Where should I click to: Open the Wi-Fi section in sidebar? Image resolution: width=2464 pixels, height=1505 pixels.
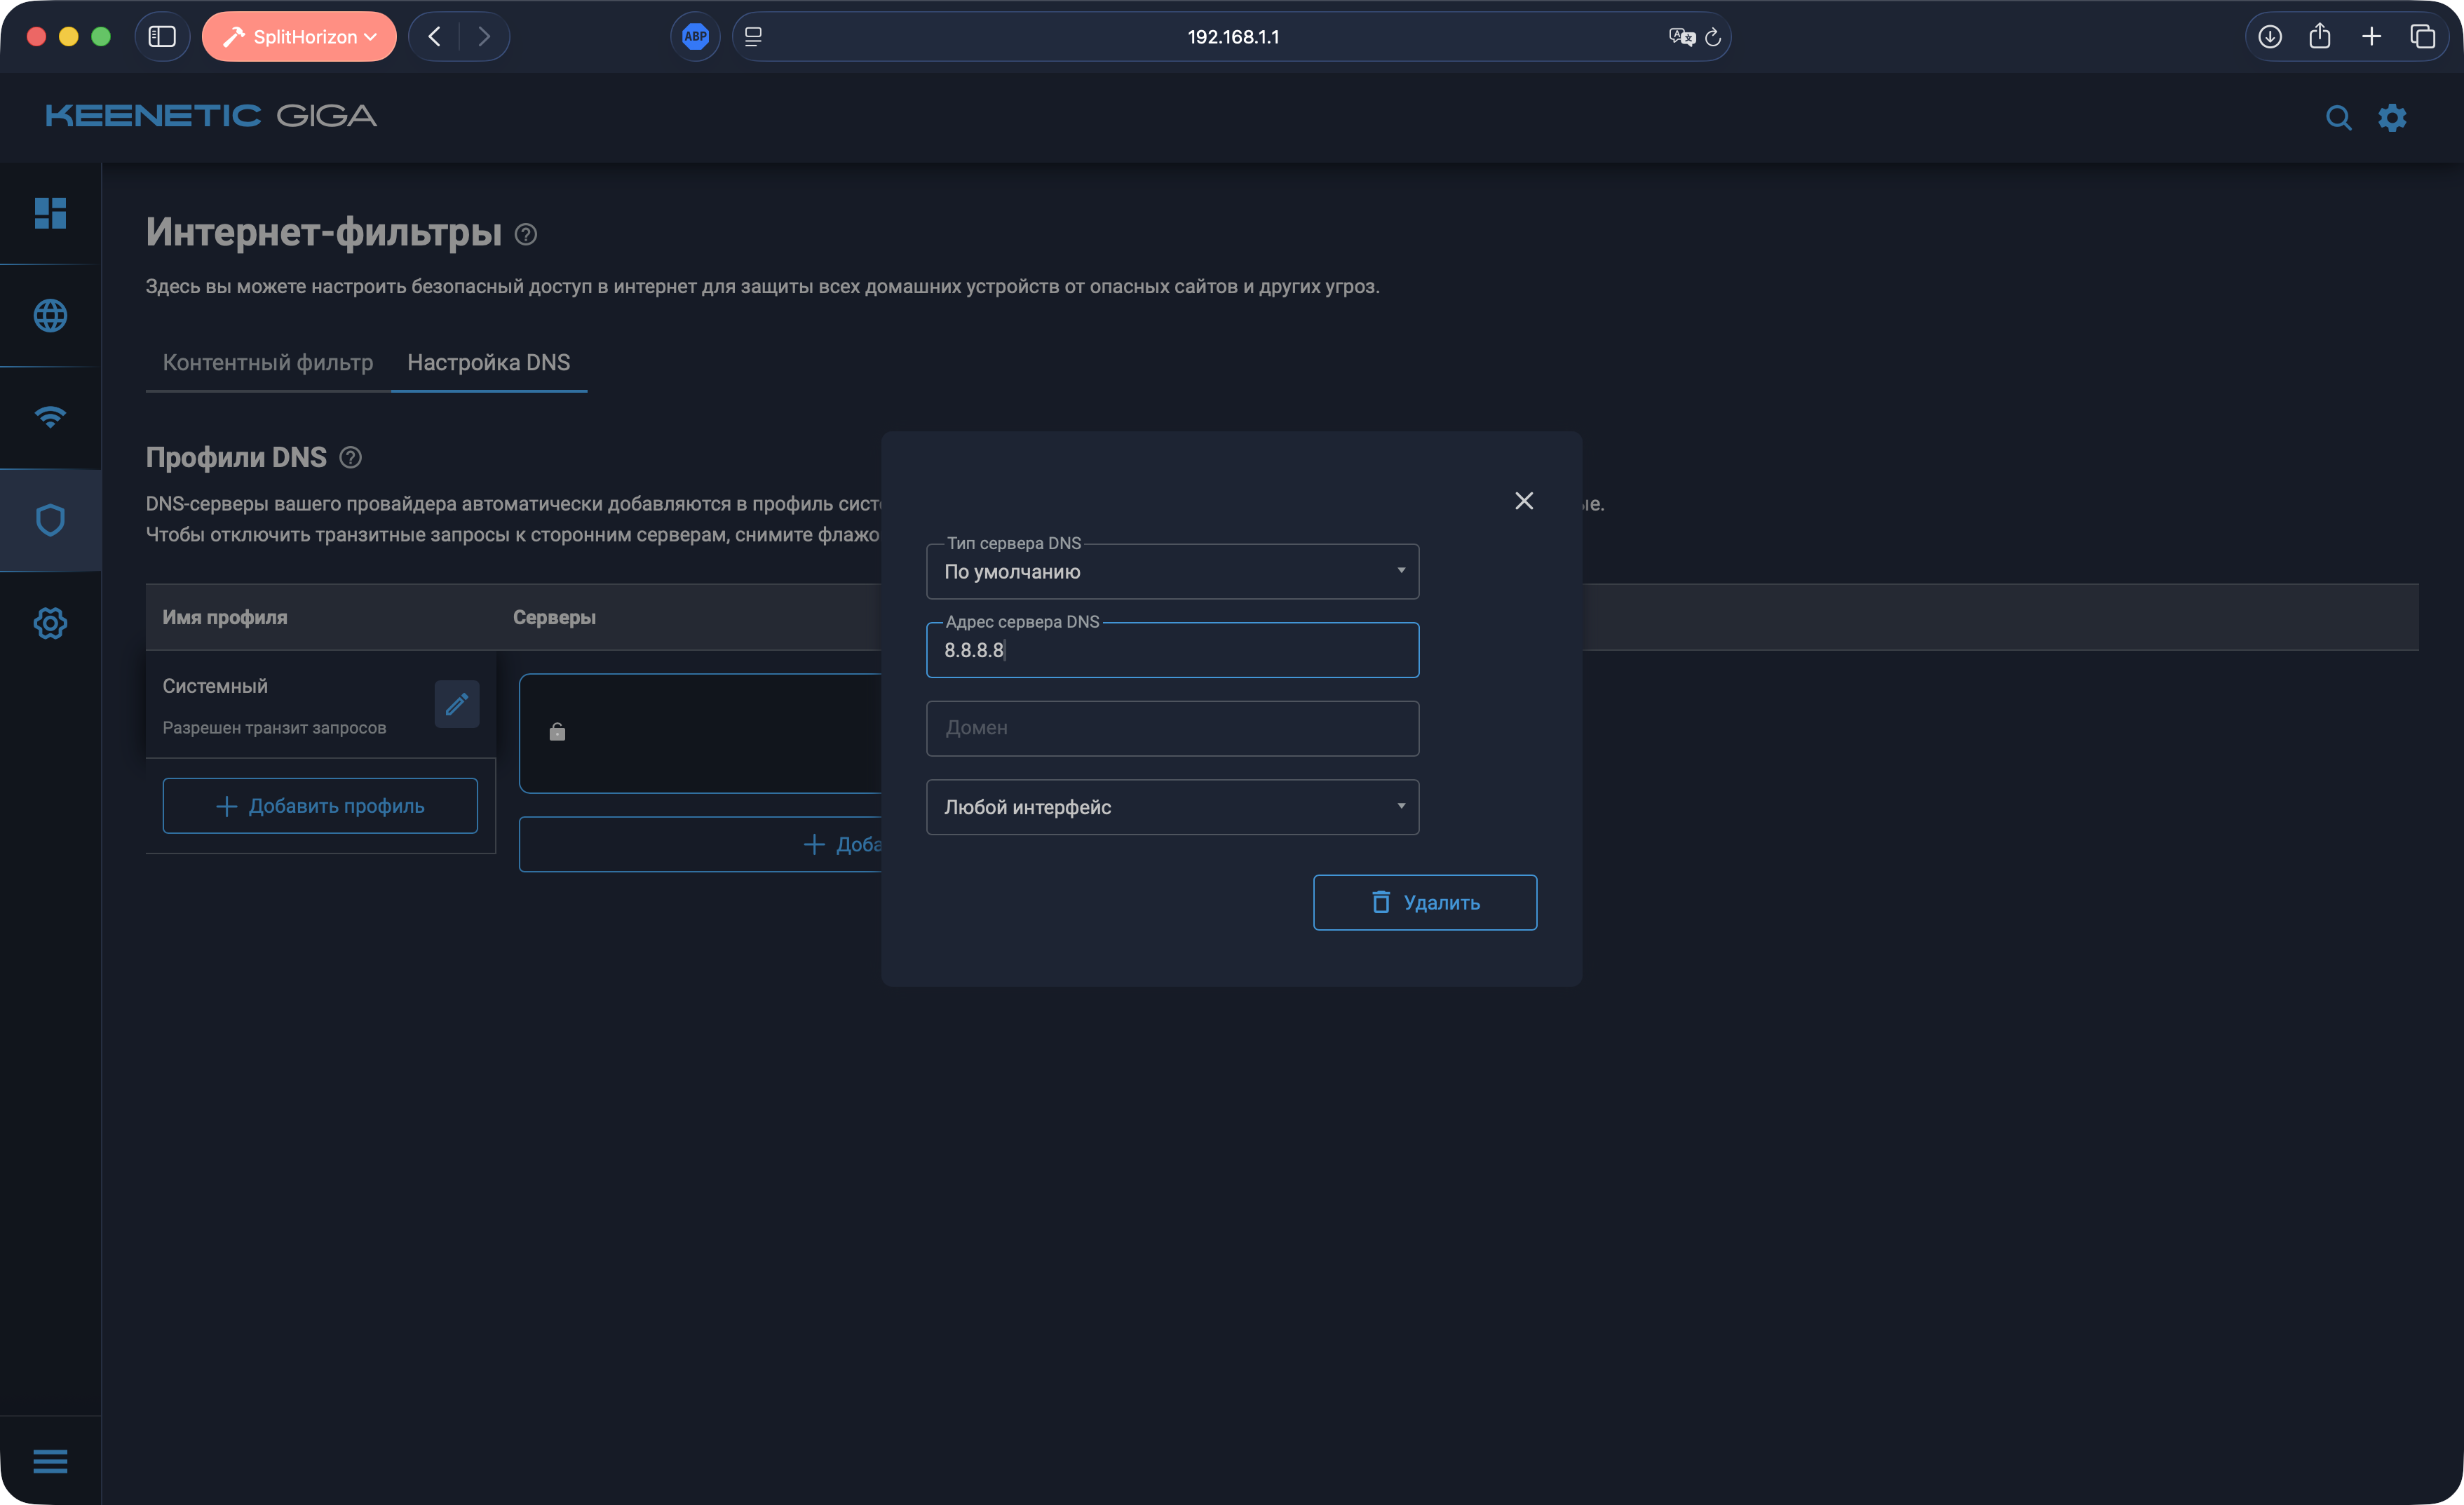(x=50, y=416)
